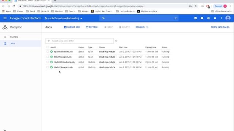The image size is (234, 131).
Task: Check the SPARKAnagramJob row checkbox
Action: (48, 57)
